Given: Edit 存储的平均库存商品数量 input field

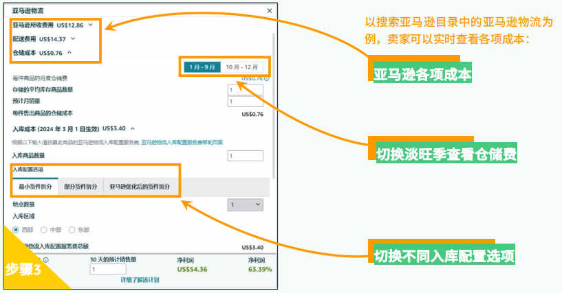Looking at the screenshot, I should (245, 90).
